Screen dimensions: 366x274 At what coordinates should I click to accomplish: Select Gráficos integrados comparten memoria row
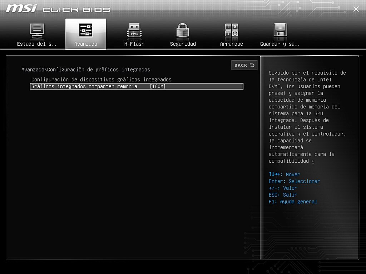coord(137,86)
